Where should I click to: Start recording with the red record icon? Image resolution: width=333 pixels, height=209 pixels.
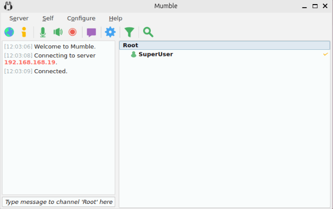click(x=72, y=32)
